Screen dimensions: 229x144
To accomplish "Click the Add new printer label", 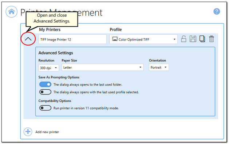I will coord(47,132).
